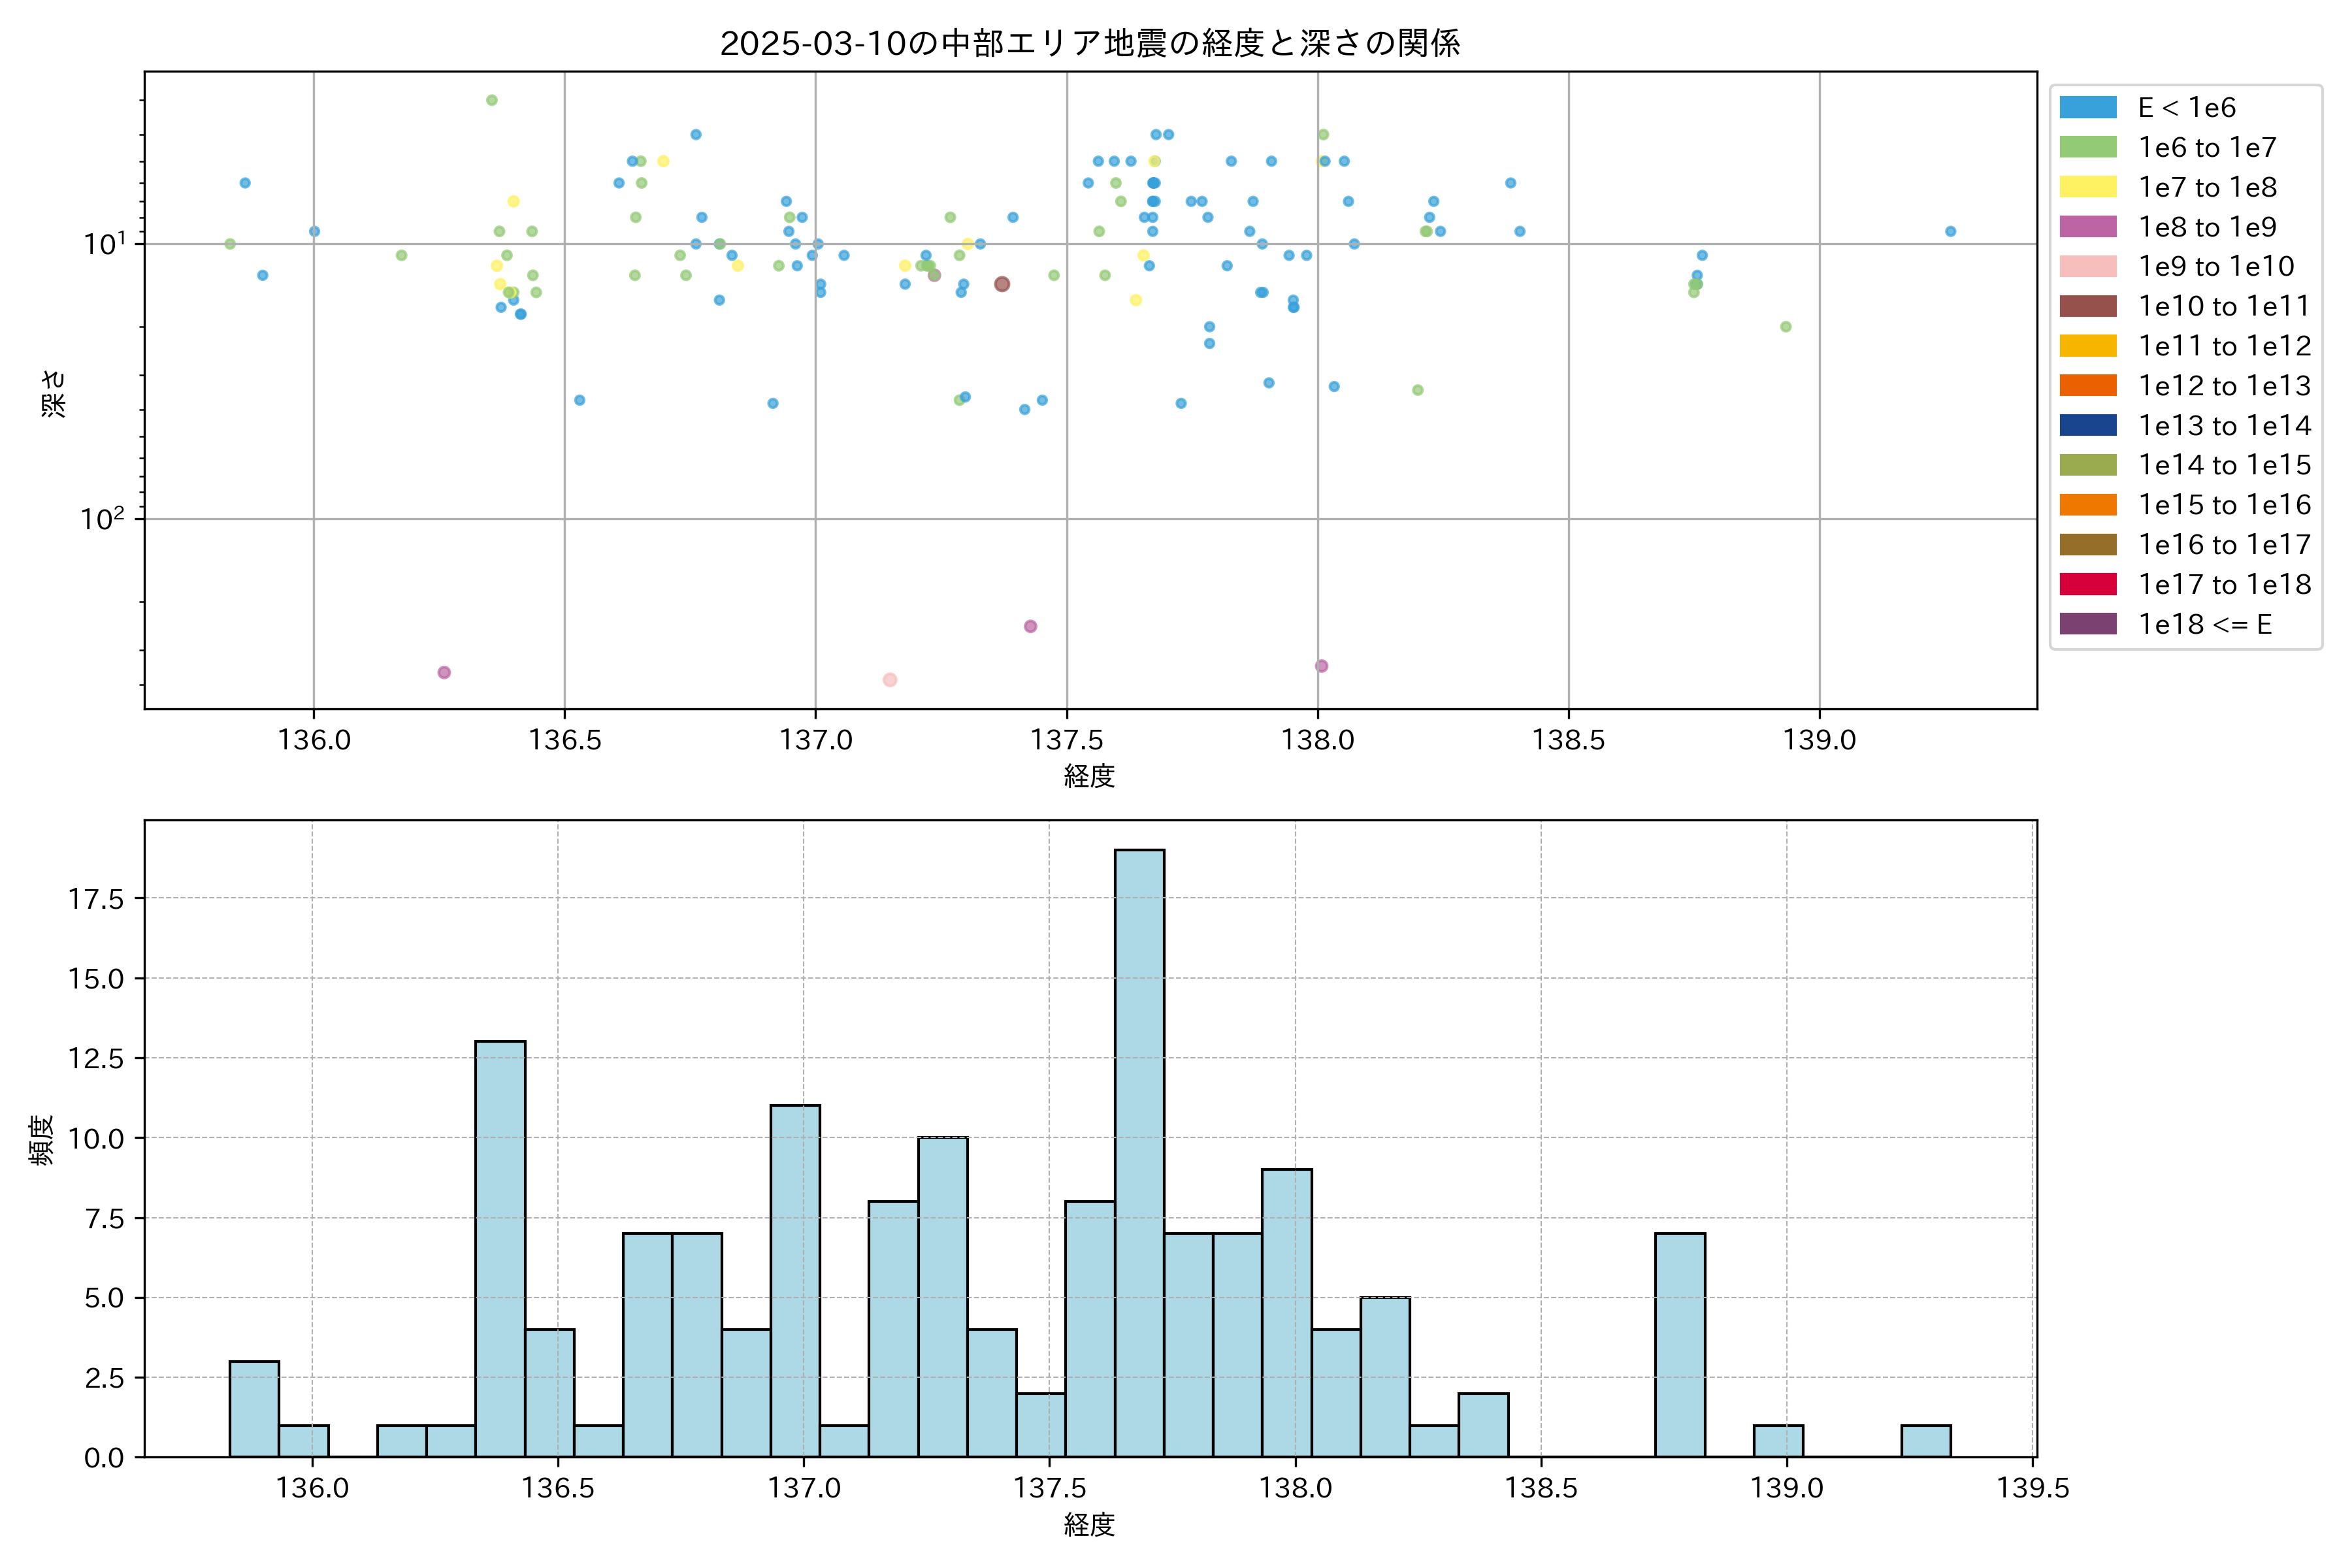Screen dimensions: 2352x1568
Task: Click the pink scatter point near 137.15
Action: (890, 680)
